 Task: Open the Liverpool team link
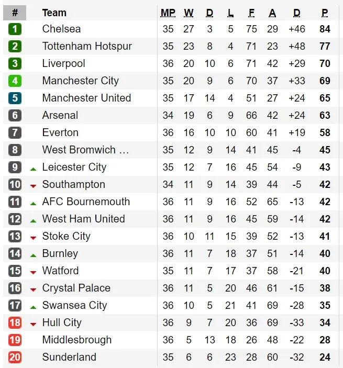coord(63,64)
